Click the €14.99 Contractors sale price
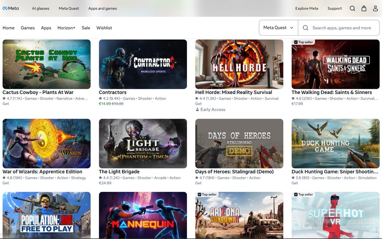Viewport: 382px width, 239px height. tap(105, 104)
